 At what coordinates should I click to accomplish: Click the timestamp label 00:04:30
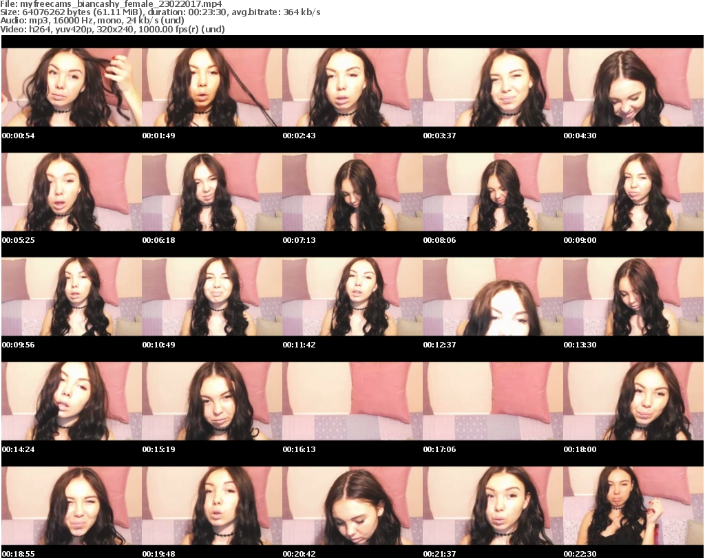pos(580,136)
